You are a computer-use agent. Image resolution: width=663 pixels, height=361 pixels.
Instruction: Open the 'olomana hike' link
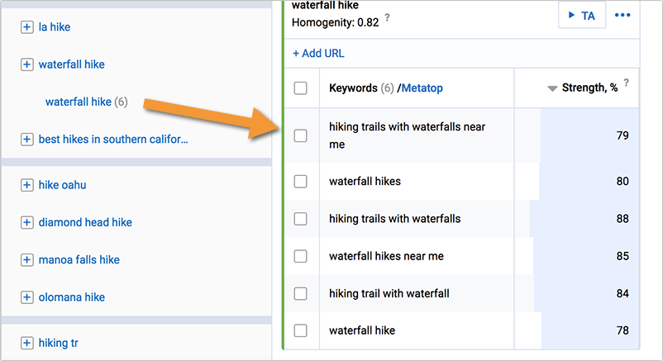coord(71,297)
